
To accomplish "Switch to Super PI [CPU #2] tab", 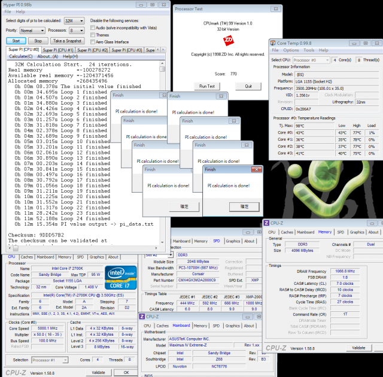I will tap(92, 50).
